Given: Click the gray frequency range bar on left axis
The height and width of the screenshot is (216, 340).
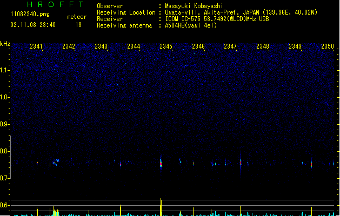Looking at the screenshot, I should tap(10, 157).
